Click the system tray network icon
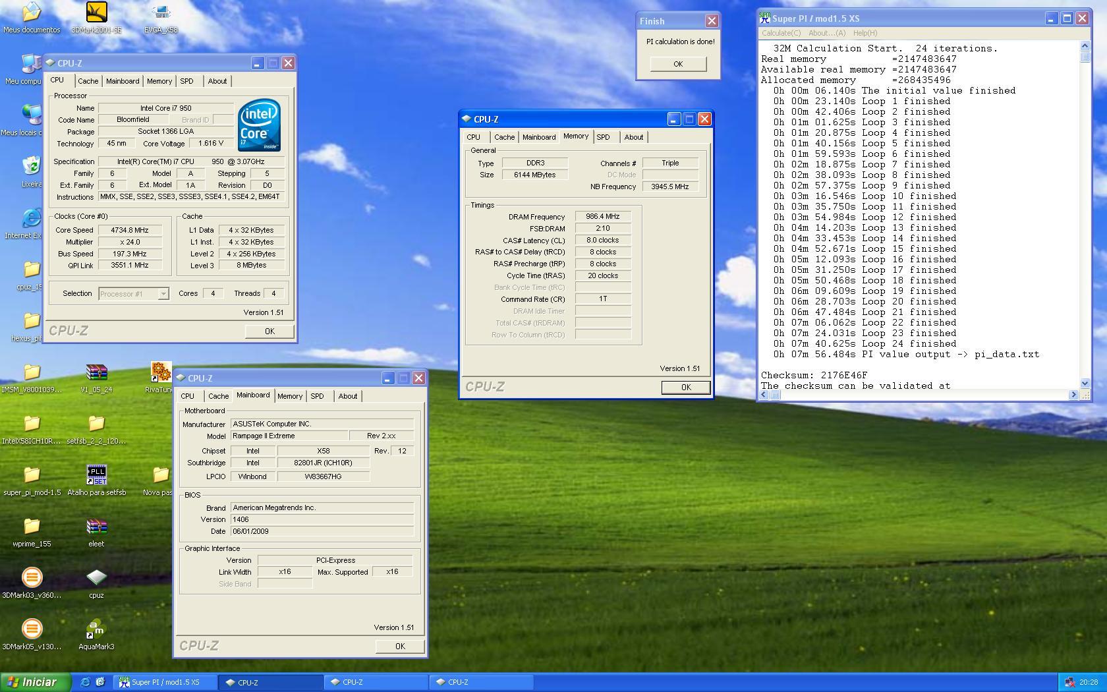 (1069, 682)
